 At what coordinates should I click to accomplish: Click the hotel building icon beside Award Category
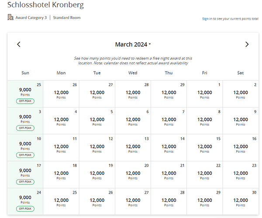pyautogui.click(x=10, y=17)
